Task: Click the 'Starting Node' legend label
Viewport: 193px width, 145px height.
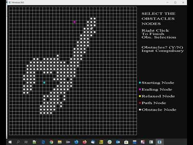Action: [x=158, y=83]
